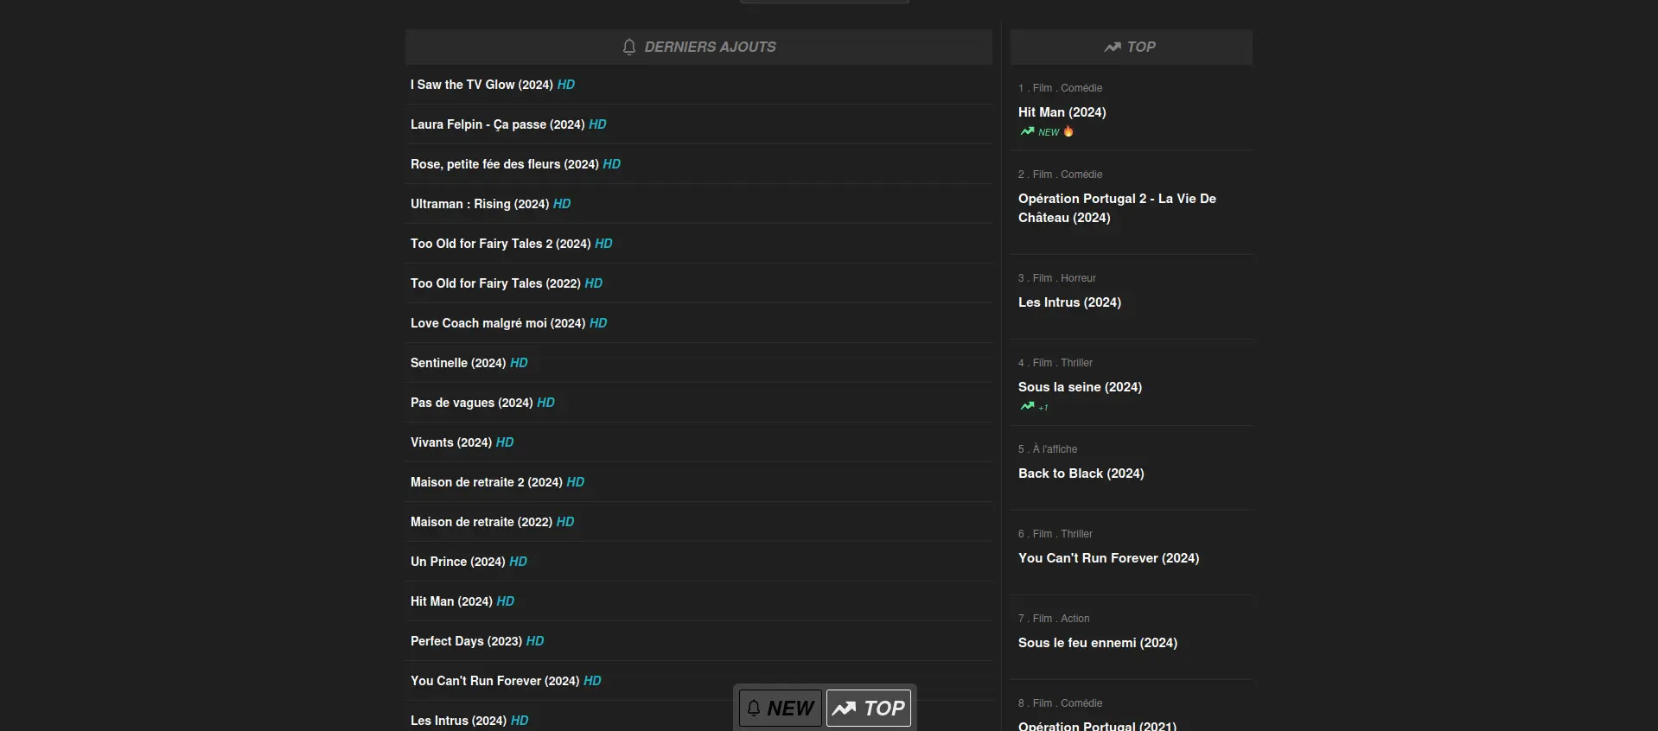The height and width of the screenshot is (731, 1658).
Task: Open Vivants (2024) entry
Action: tap(451, 442)
